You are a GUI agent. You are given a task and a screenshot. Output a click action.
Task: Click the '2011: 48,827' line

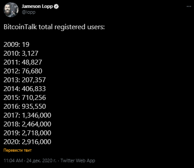(23, 62)
